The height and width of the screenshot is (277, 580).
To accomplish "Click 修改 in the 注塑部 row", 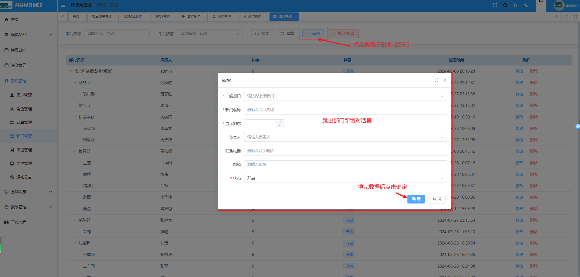I will click(x=519, y=243).
